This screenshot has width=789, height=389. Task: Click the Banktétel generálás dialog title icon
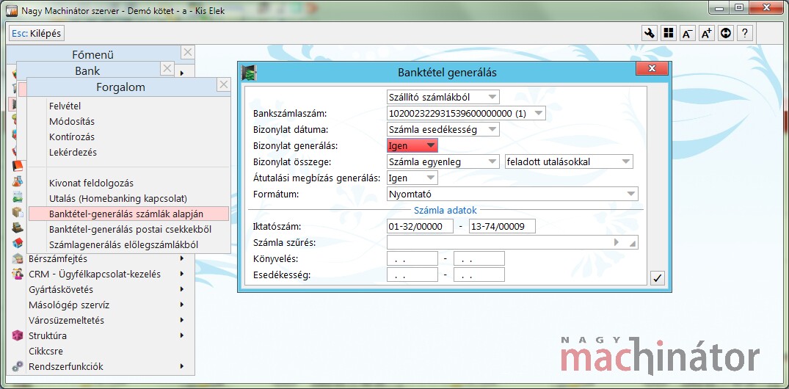(249, 73)
